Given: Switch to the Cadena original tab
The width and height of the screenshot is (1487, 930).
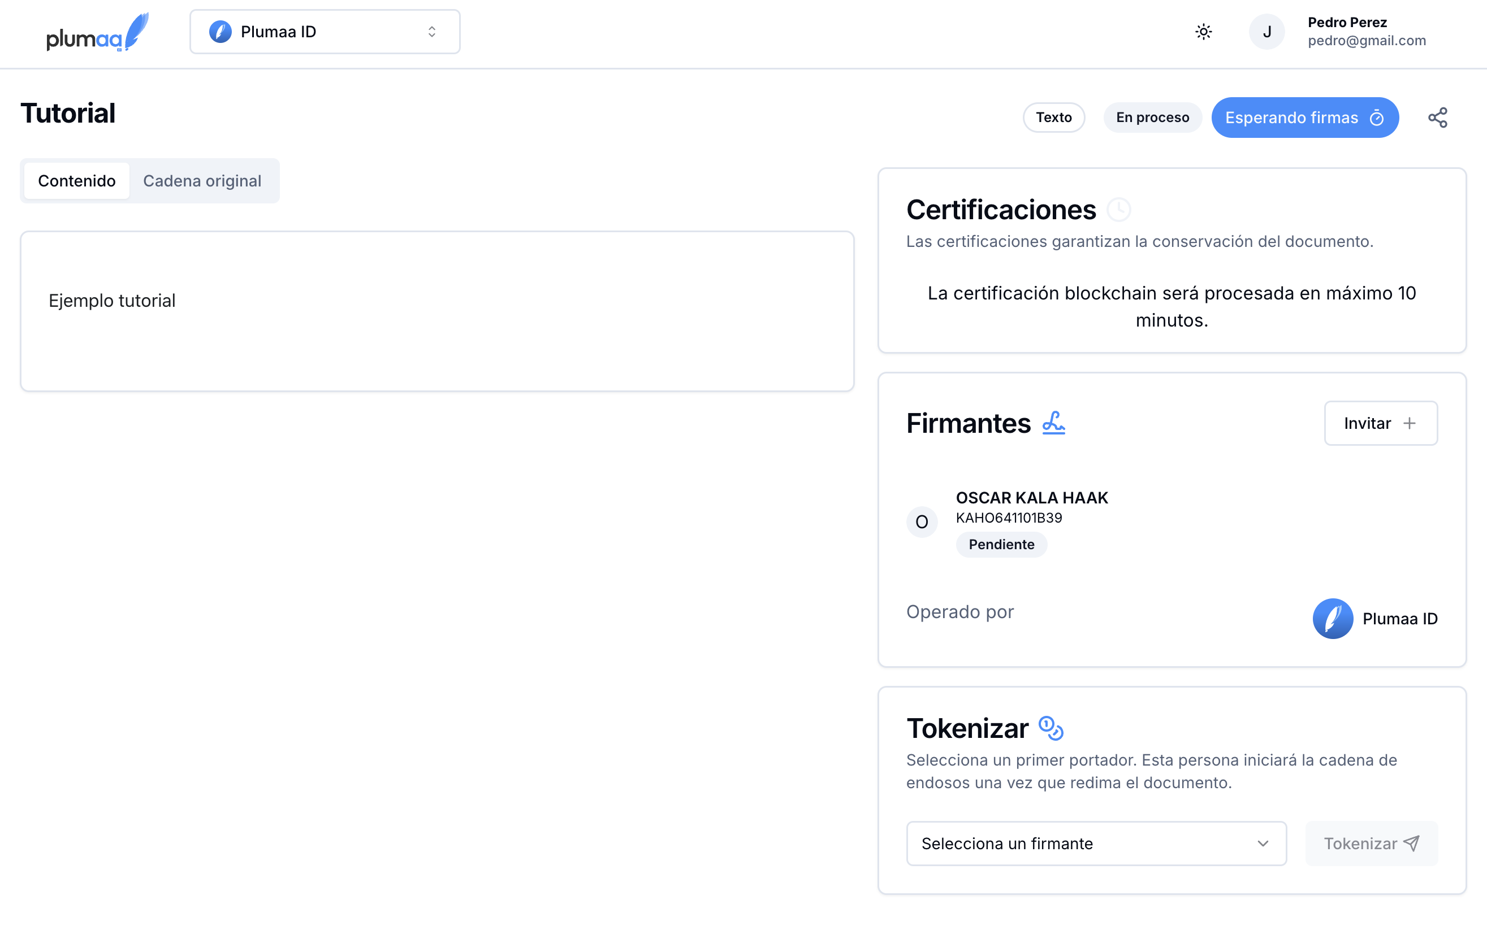Looking at the screenshot, I should 202,181.
